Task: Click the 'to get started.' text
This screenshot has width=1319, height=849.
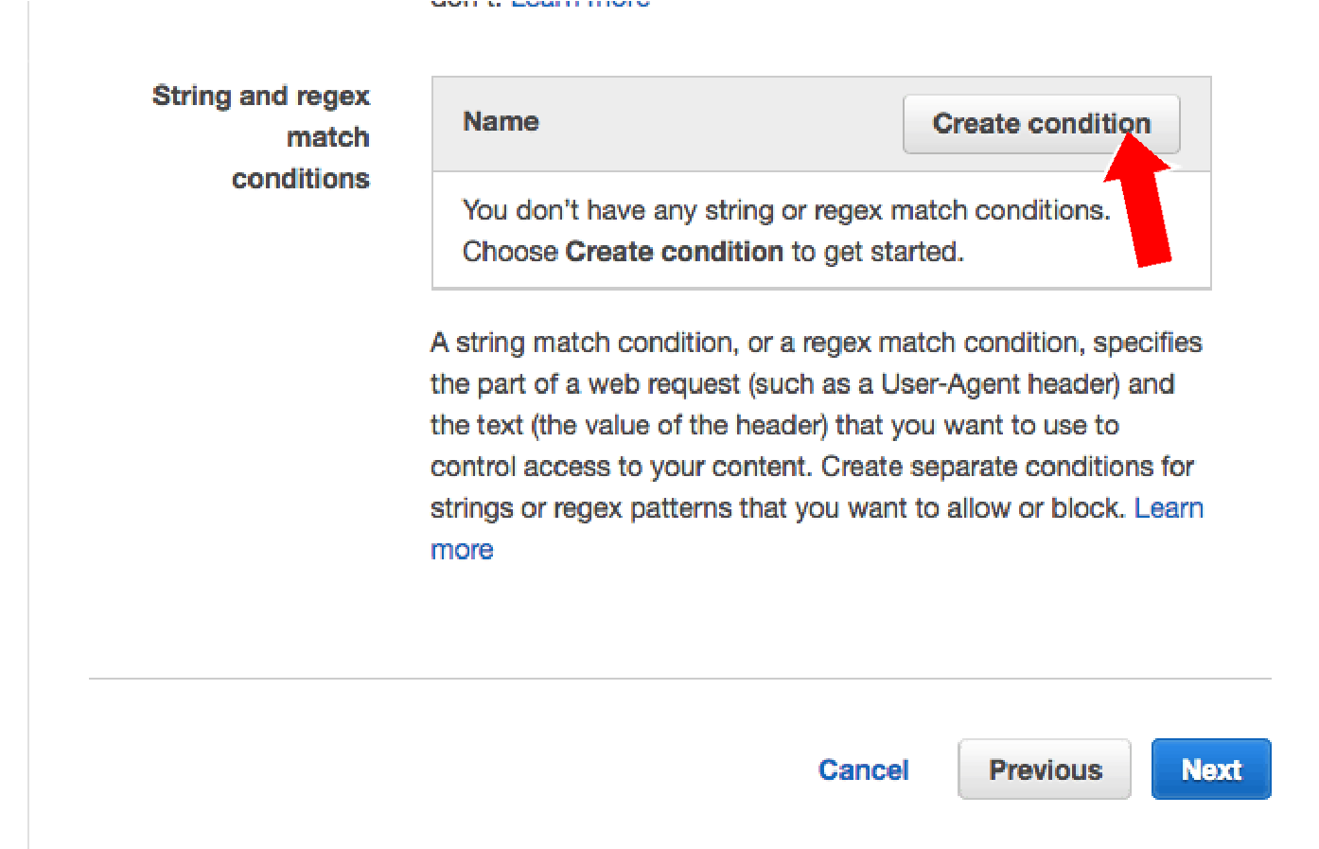Action: pos(878,252)
